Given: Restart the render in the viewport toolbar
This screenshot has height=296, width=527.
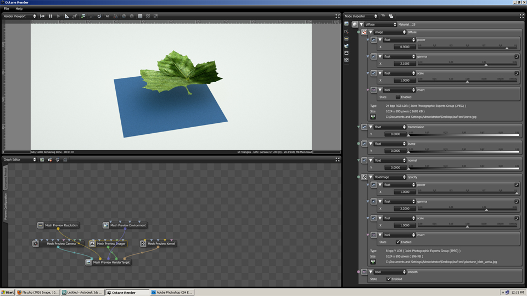Looking at the screenshot, I should (42, 16).
